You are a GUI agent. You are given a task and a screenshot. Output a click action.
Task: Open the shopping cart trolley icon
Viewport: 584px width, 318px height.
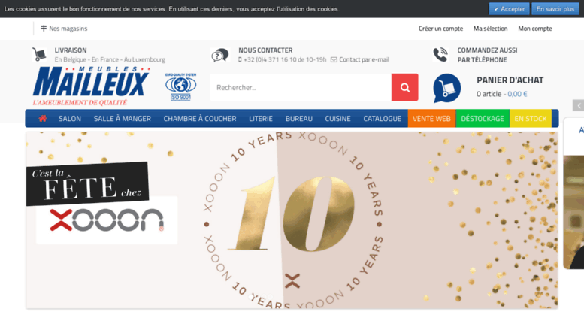click(447, 88)
